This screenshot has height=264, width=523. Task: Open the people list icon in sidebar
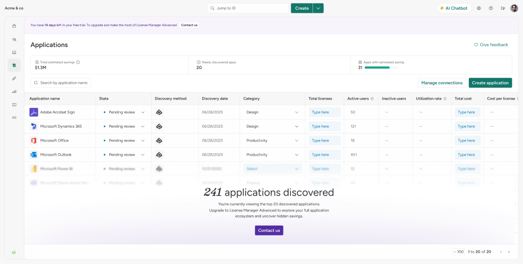pos(14,117)
